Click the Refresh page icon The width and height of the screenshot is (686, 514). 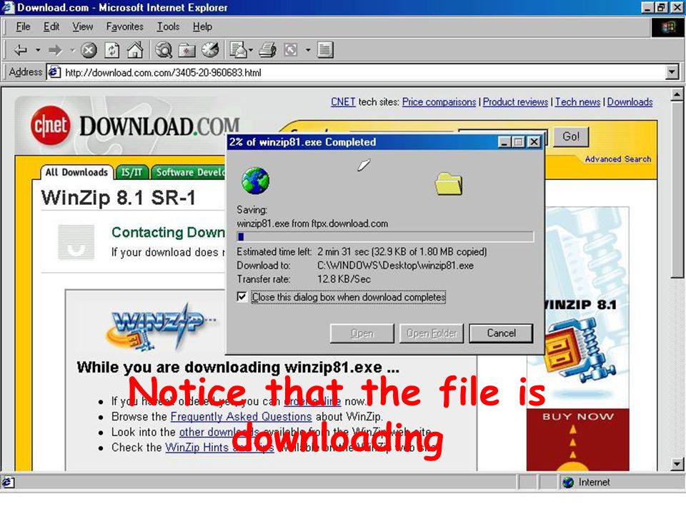(112, 50)
